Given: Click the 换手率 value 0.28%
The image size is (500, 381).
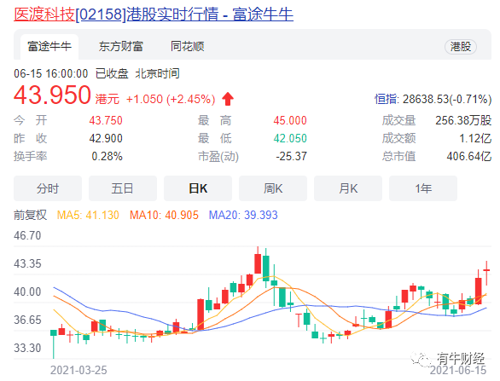Looking at the screenshot, I should [x=107, y=156].
